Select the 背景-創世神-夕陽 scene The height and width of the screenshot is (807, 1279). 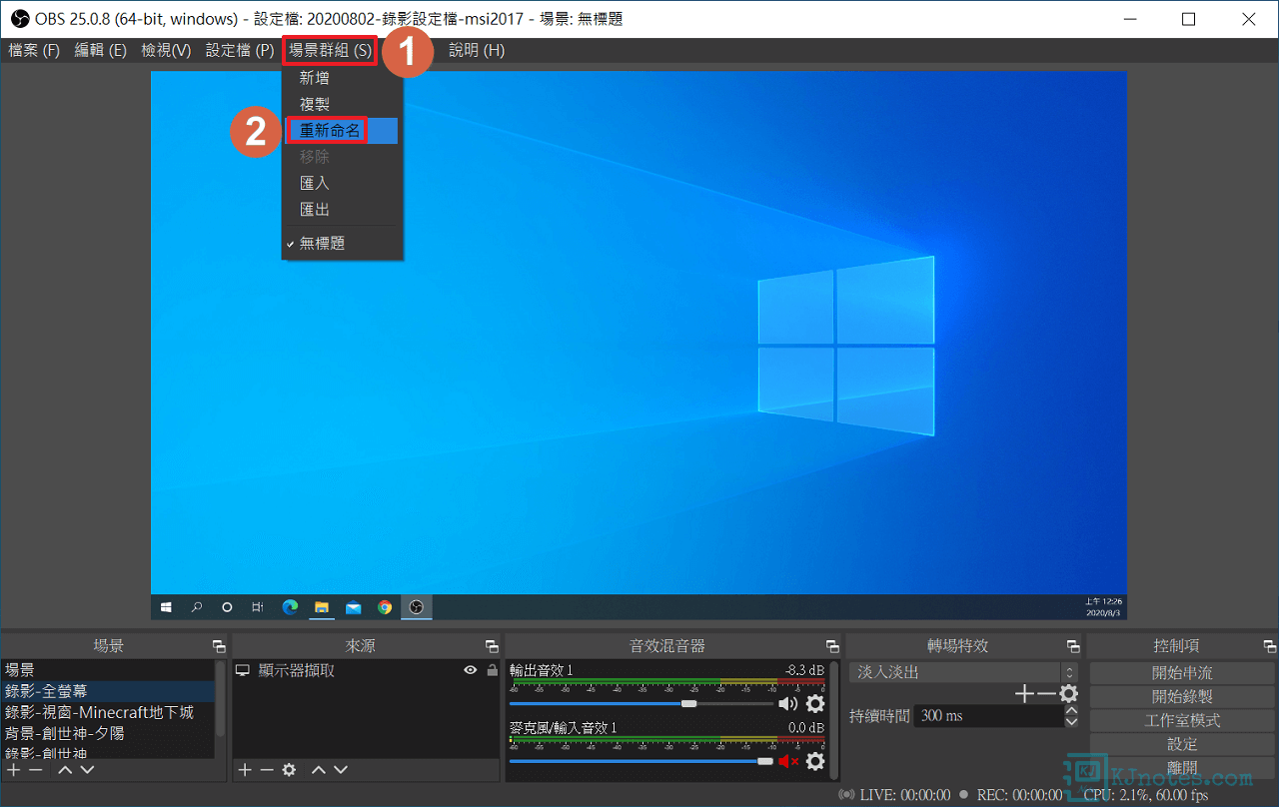pos(108,733)
